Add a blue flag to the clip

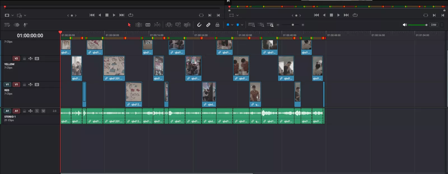point(228,25)
